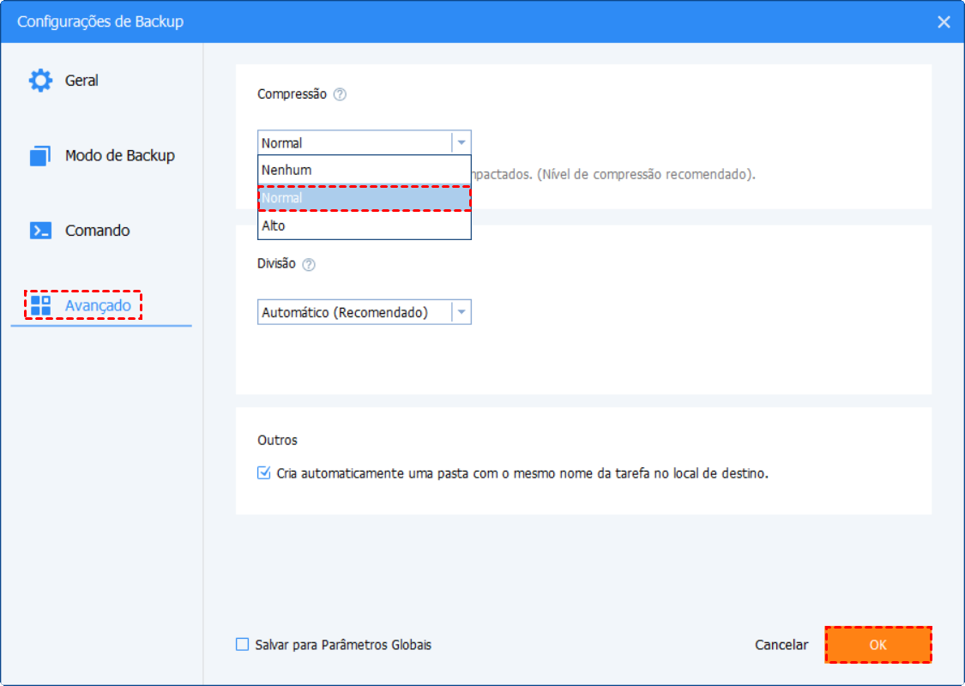Image resolution: width=965 pixels, height=686 pixels.
Task: Click the Comando terminal icon
Action: point(40,231)
